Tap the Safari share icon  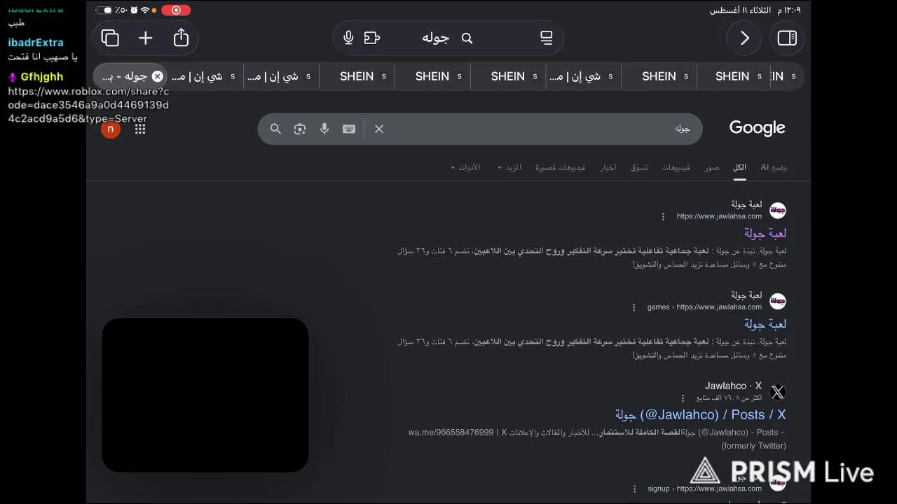181,38
